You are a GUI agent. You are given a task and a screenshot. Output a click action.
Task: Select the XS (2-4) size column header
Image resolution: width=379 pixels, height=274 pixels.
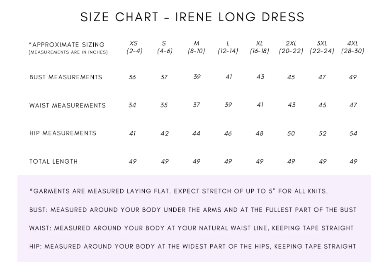[134, 47]
